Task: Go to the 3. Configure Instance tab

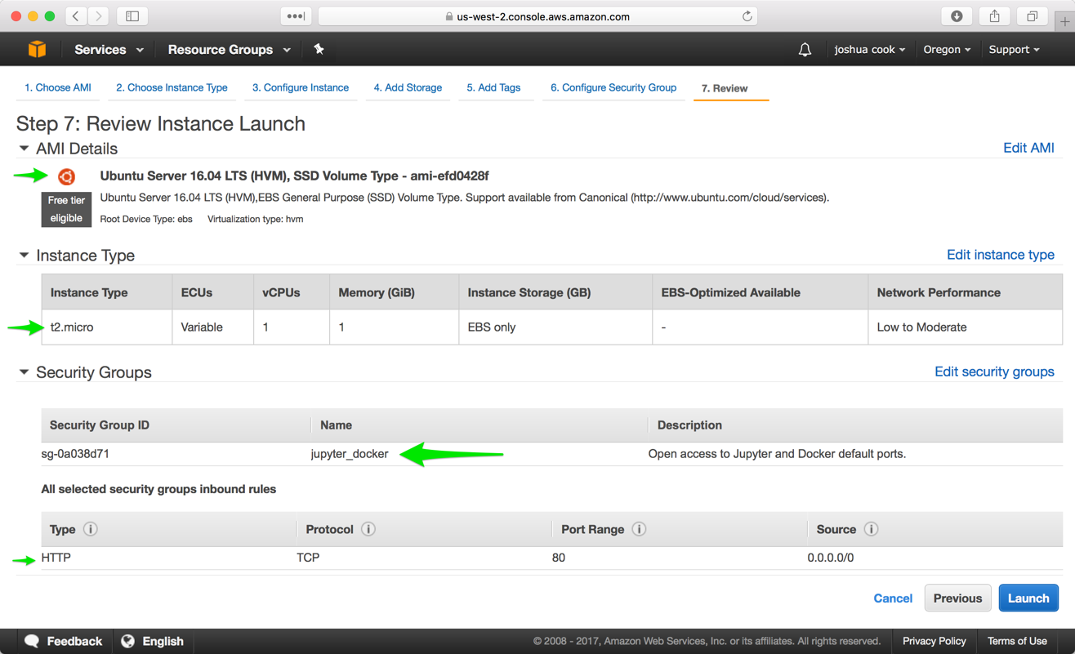Action: tap(301, 87)
